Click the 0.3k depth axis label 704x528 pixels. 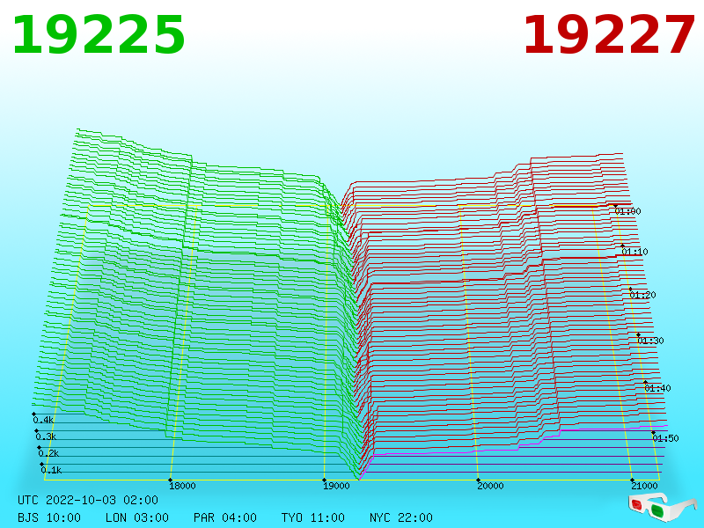[x=46, y=436]
